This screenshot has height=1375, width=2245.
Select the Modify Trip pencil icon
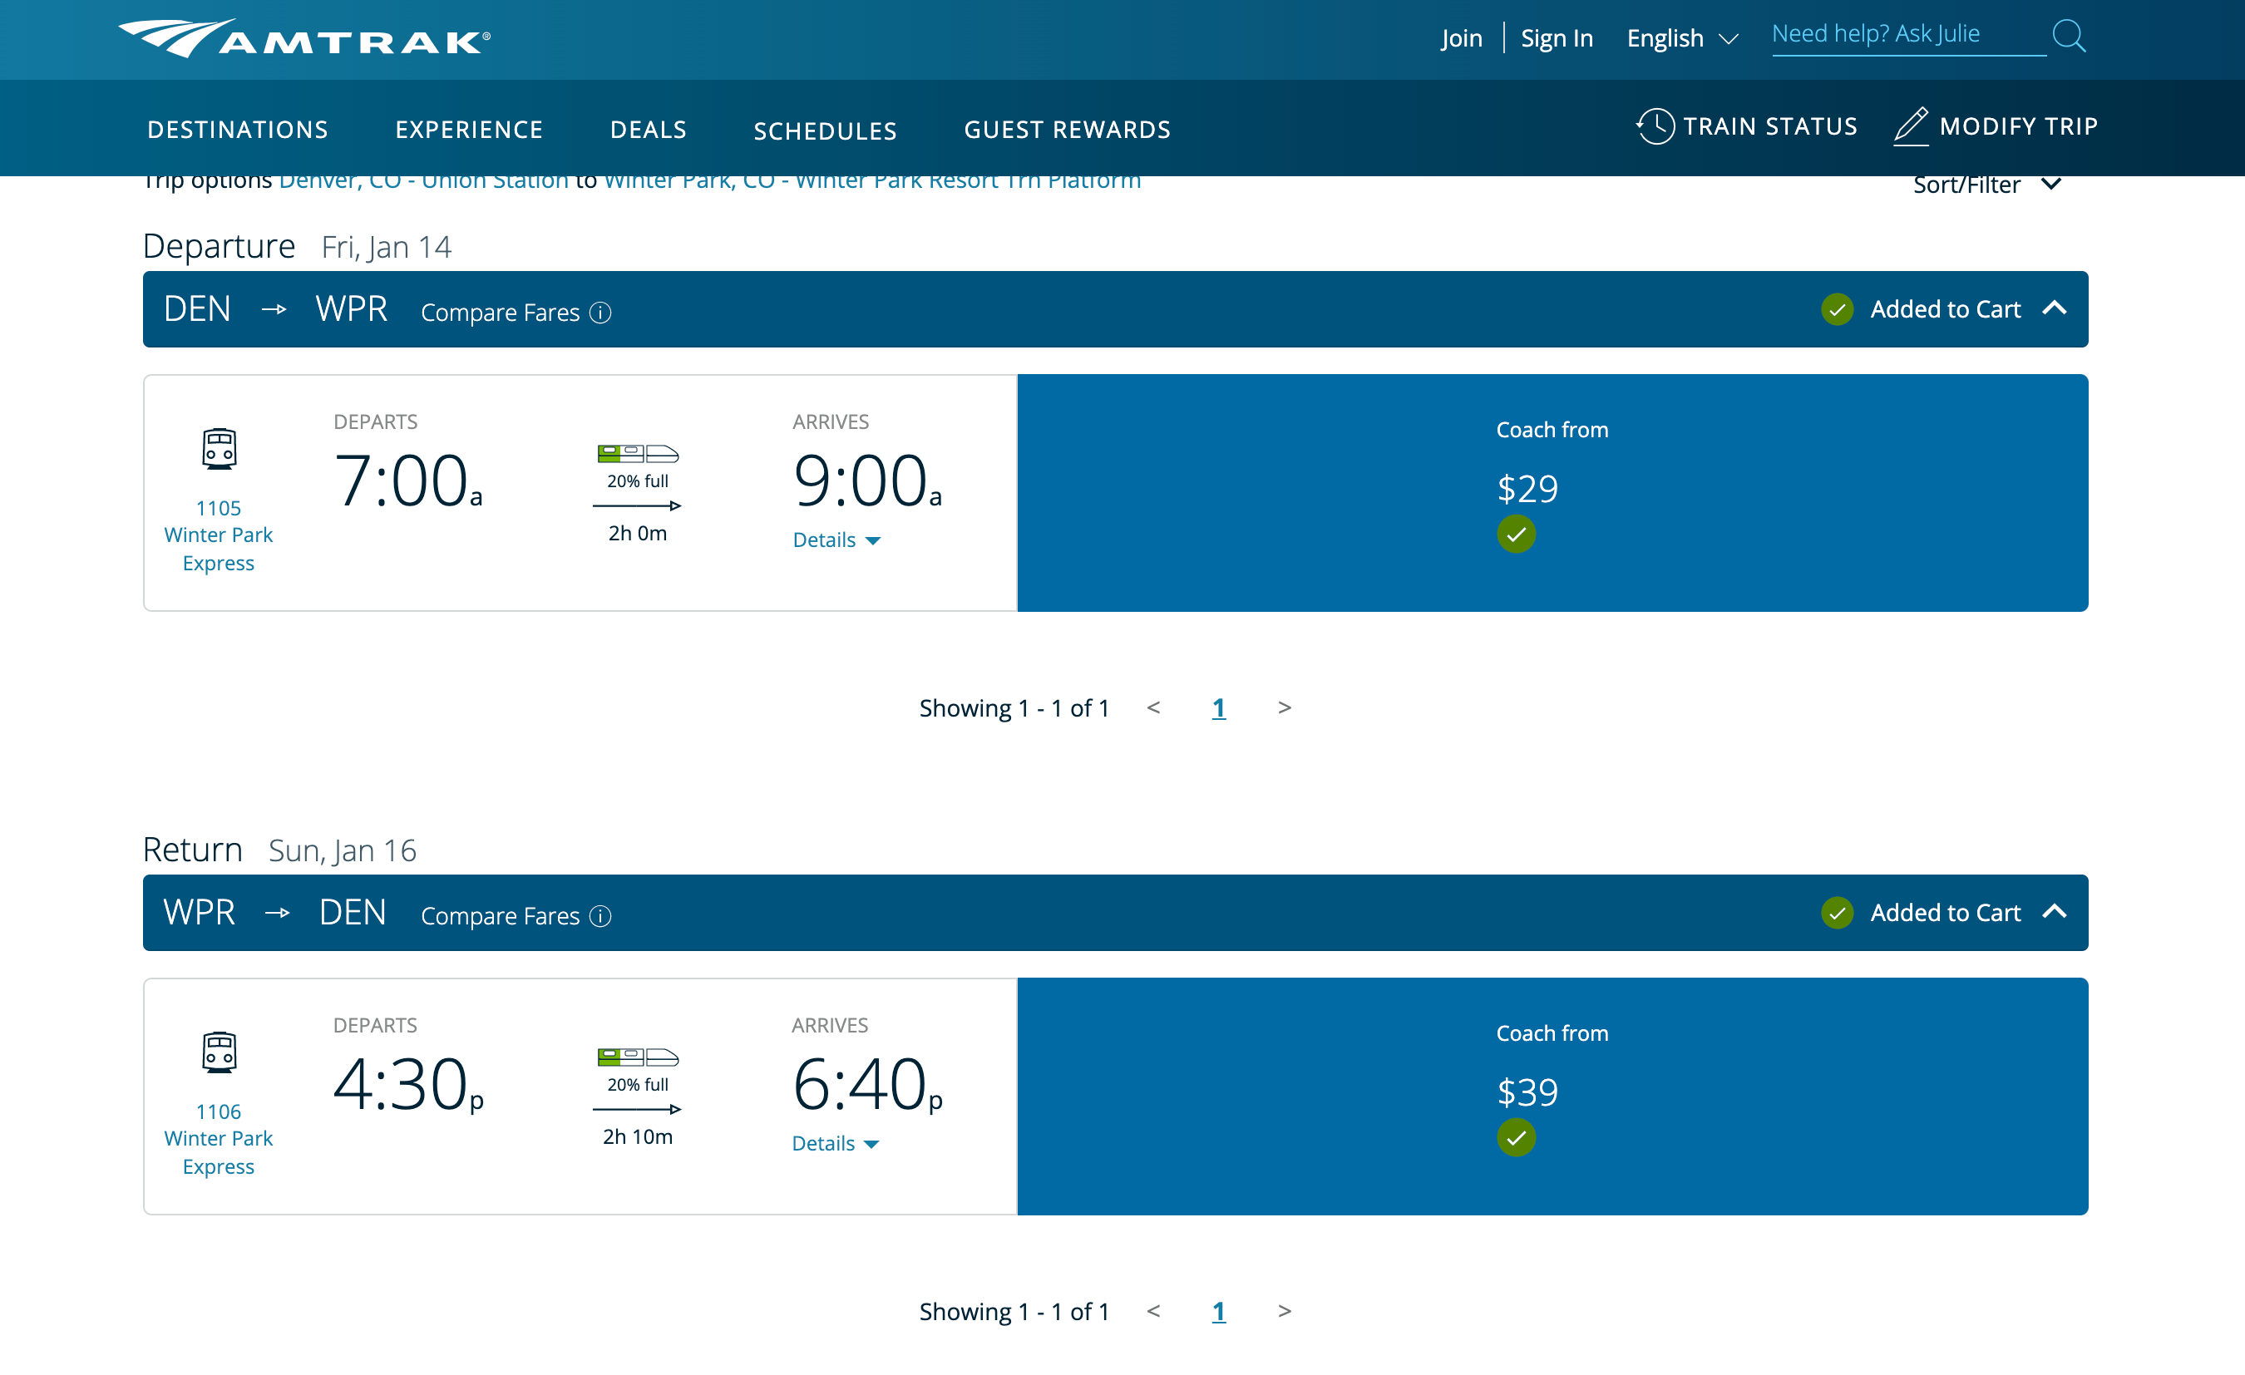click(1910, 126)
